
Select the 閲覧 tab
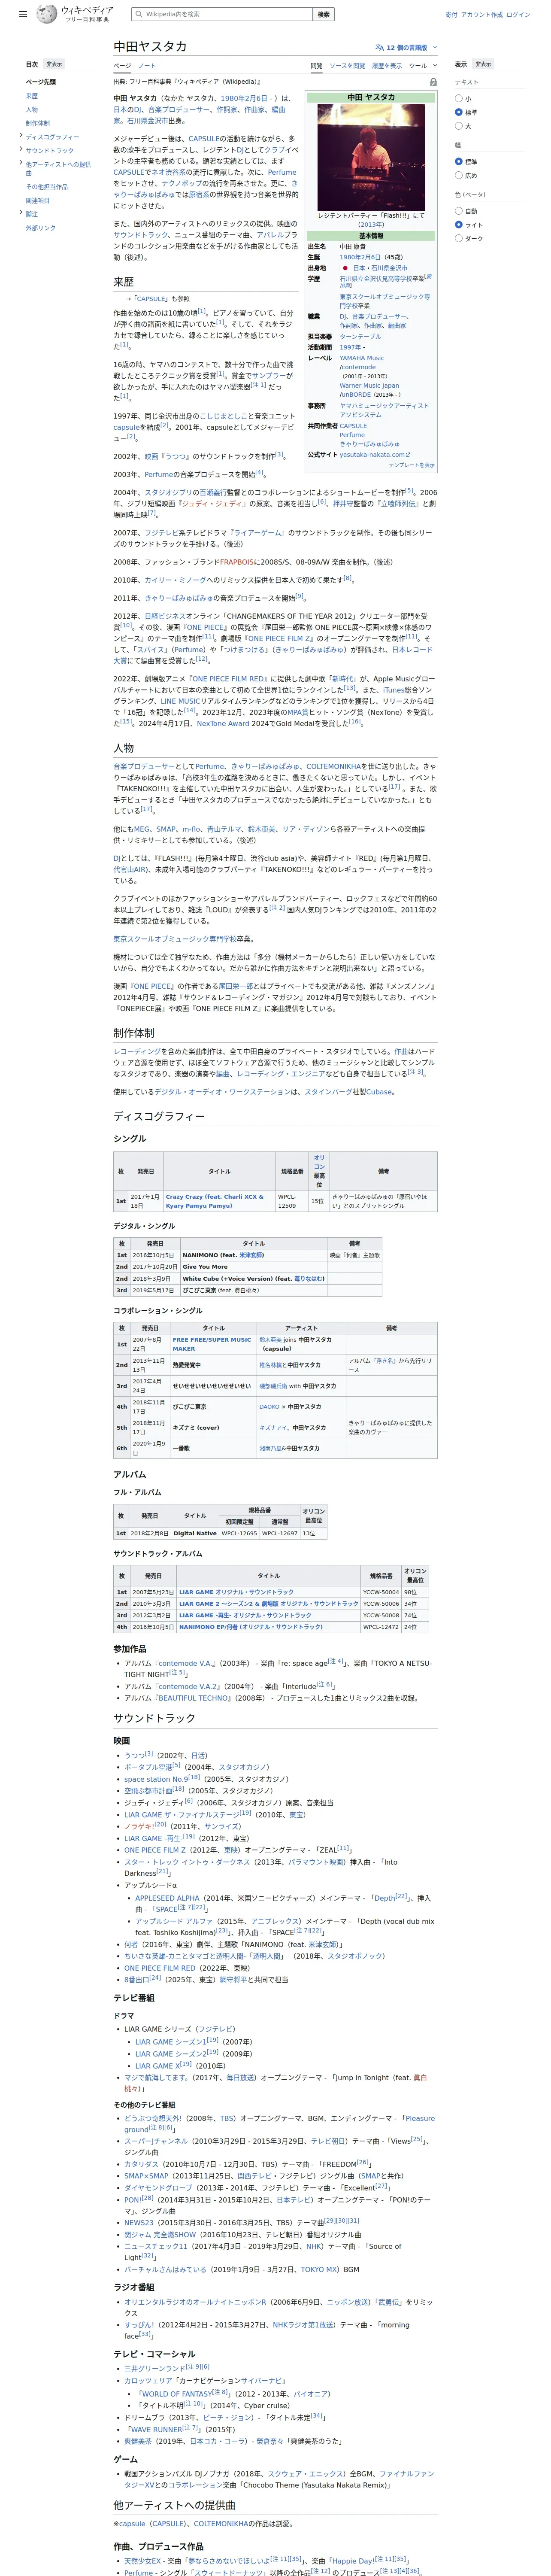[316, 66]
